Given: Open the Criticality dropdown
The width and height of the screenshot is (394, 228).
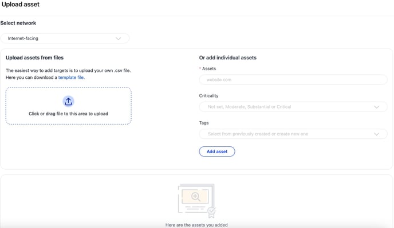Looking at the screenshot, I should (x=293, y=107).
